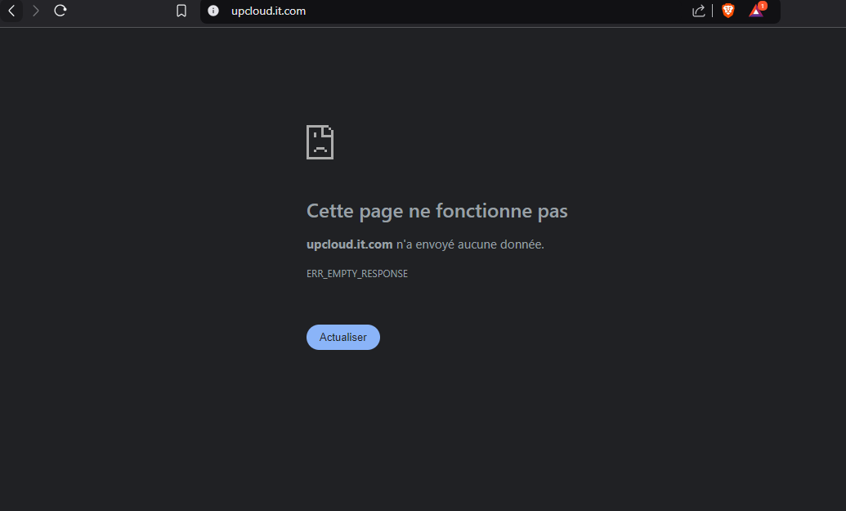The image size is (846, 511).
Task: Click the red notification badge on Rewards
Action: coord(762,6)
